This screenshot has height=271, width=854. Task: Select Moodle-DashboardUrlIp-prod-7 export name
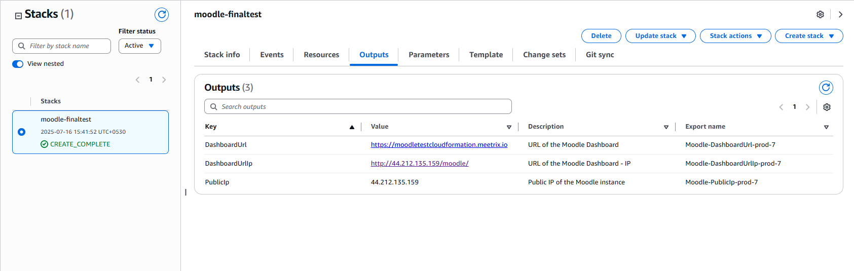click(x=733, y=164)
